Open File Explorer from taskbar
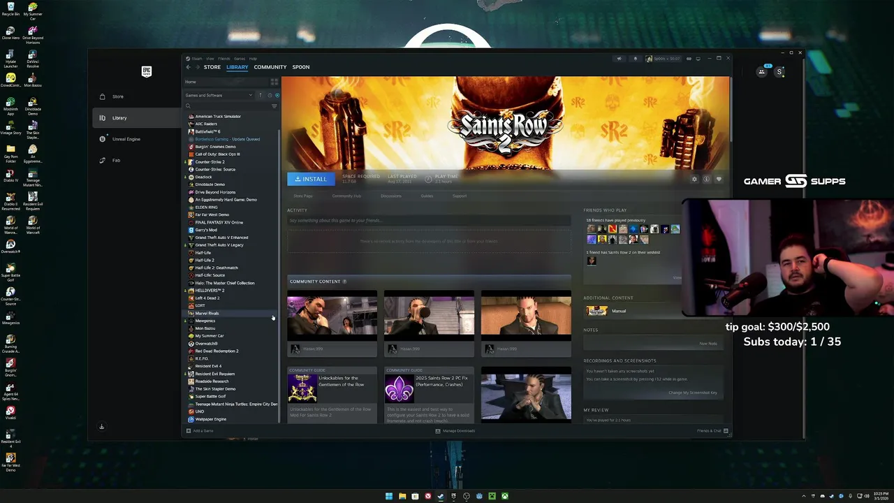 (402, 496)
